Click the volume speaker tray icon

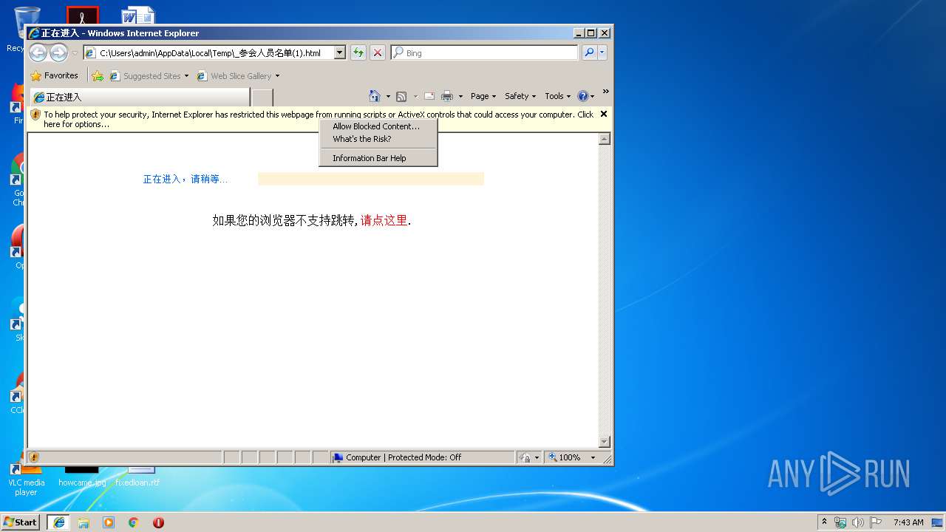coord(858,522)
